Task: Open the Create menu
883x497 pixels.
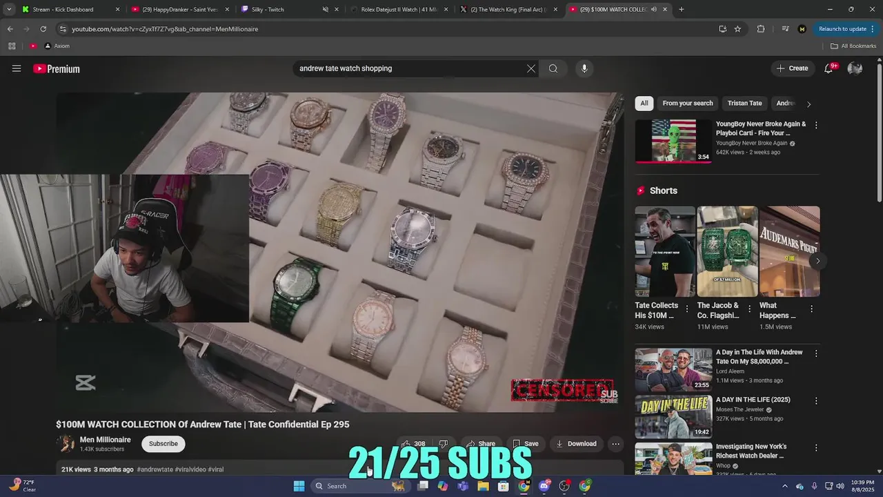Action: click(791, 68)
